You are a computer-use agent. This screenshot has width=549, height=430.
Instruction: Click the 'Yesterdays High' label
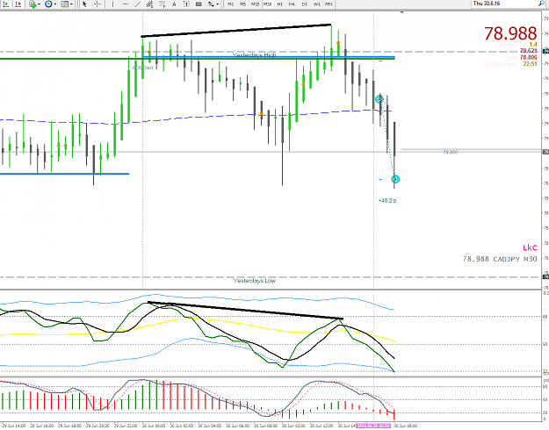tap(254, 55)
